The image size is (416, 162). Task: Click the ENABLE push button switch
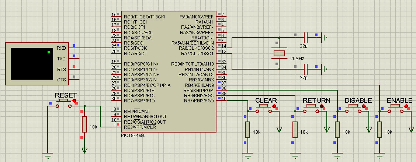point(395,106)
